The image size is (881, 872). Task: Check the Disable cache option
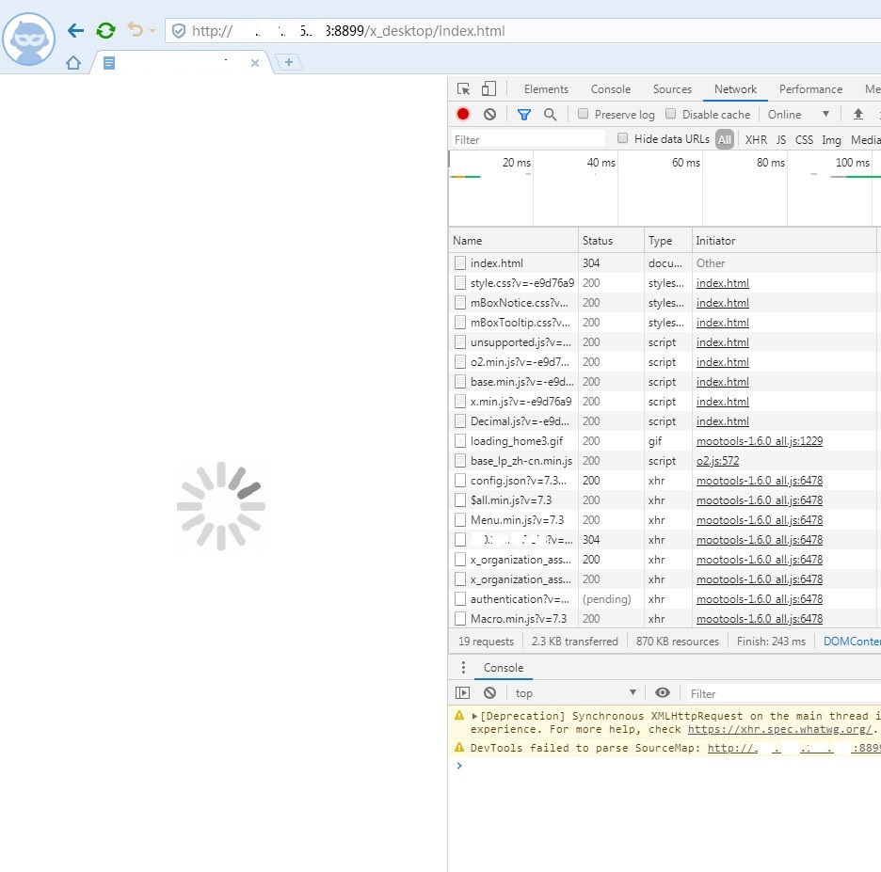[671, 114]
